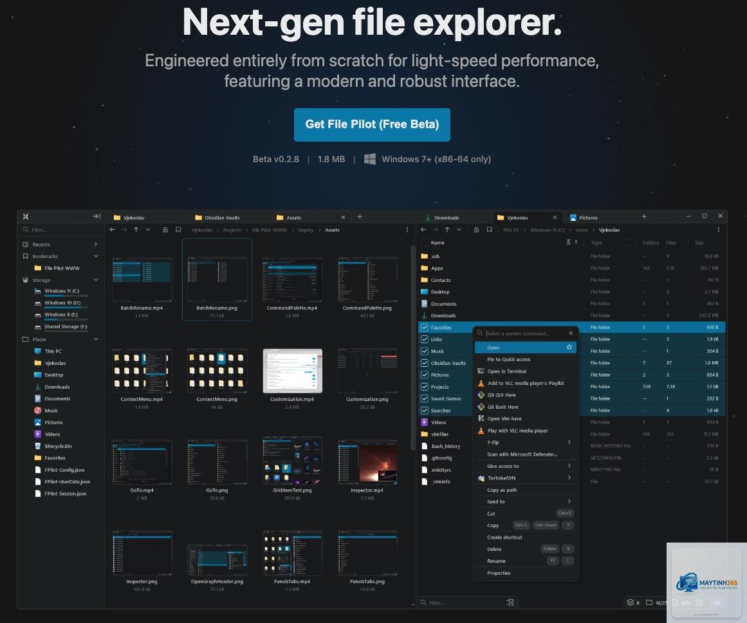
Task: Click the File Pilot logo icon
Action: click(x=26, y=216)
